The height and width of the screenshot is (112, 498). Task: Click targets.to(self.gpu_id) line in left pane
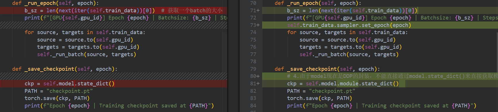pyautogui.click(x=88, y=47)
